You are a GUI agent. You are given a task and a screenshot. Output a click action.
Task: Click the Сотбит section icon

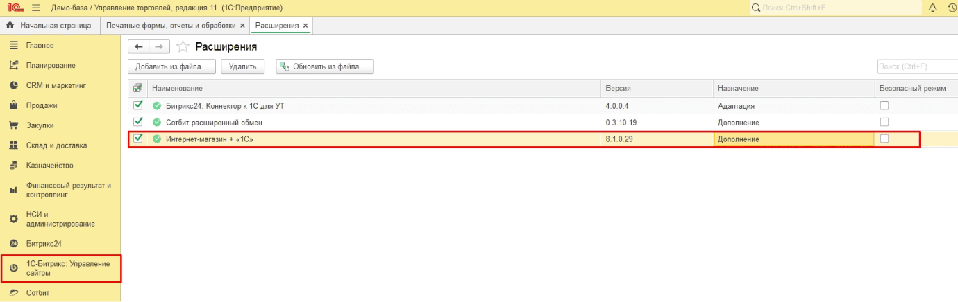coord(12,293)
